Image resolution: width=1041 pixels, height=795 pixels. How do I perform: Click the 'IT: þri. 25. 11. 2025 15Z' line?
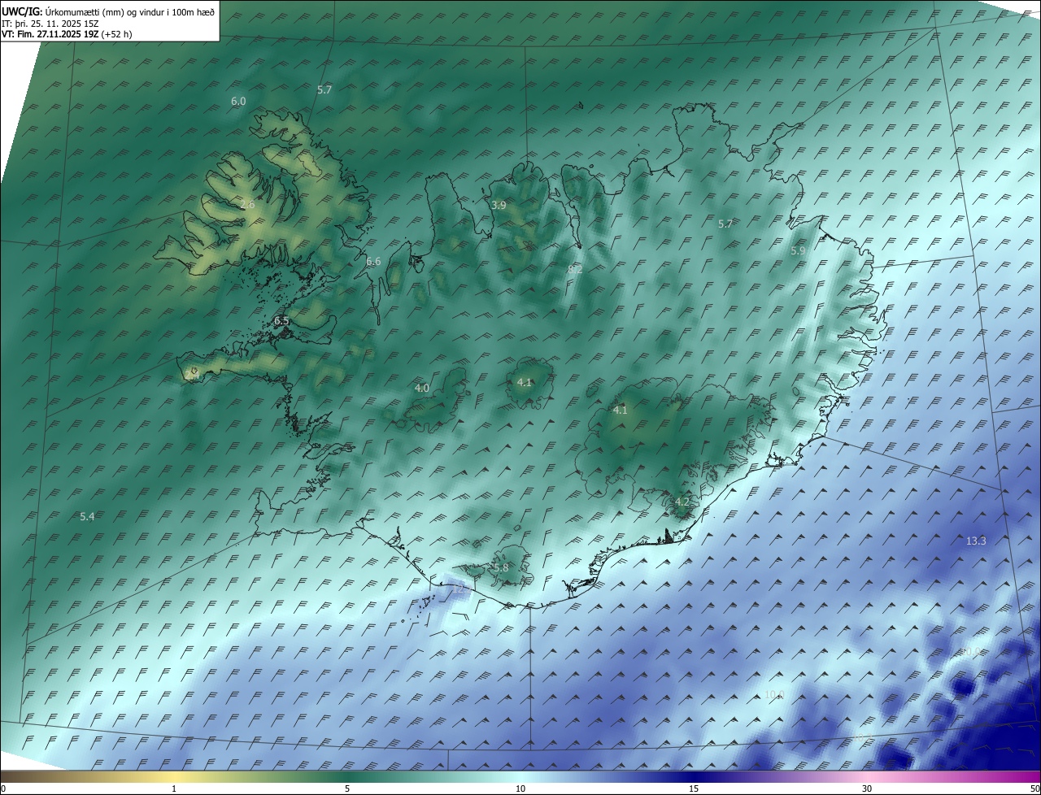click(50, 23)
